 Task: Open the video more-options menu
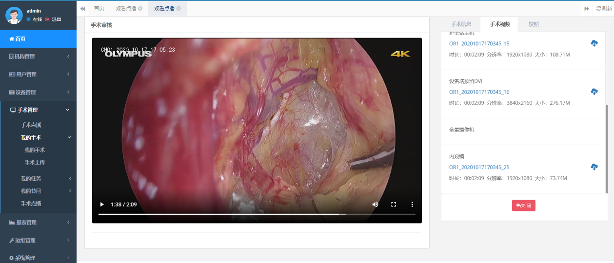[412, 205]
